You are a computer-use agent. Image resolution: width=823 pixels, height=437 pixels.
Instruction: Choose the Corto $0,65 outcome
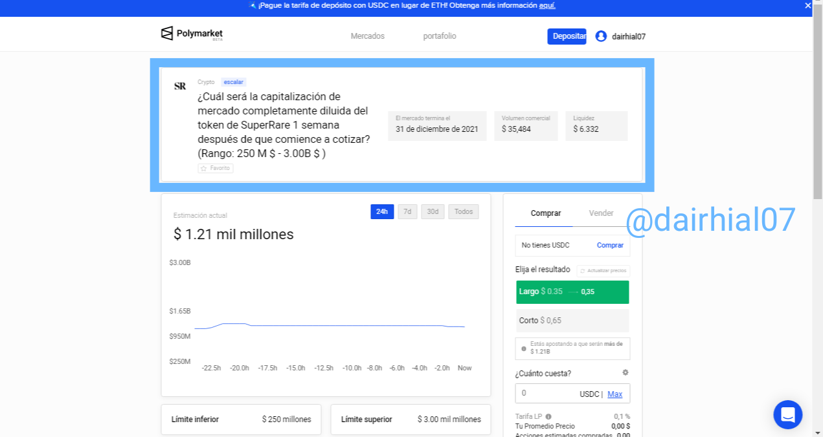tap(572, 321)
